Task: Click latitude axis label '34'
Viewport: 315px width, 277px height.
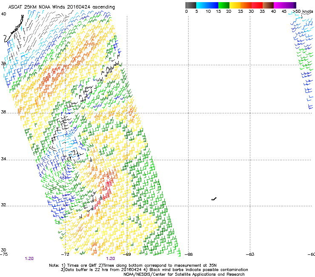Action: 3,159
